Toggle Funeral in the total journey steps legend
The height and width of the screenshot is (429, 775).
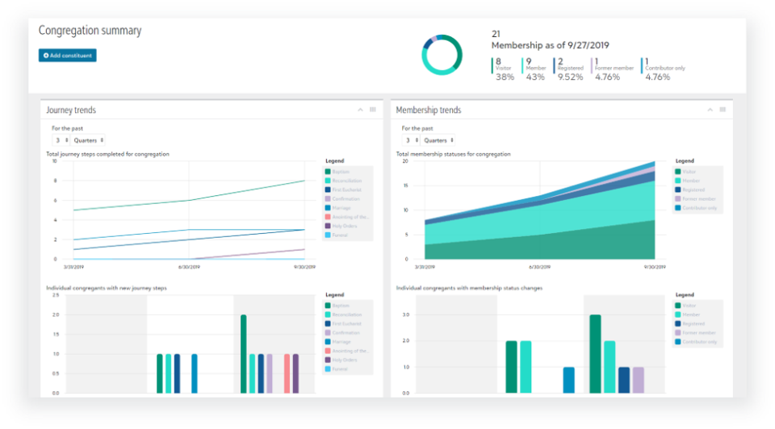point(337,235)
